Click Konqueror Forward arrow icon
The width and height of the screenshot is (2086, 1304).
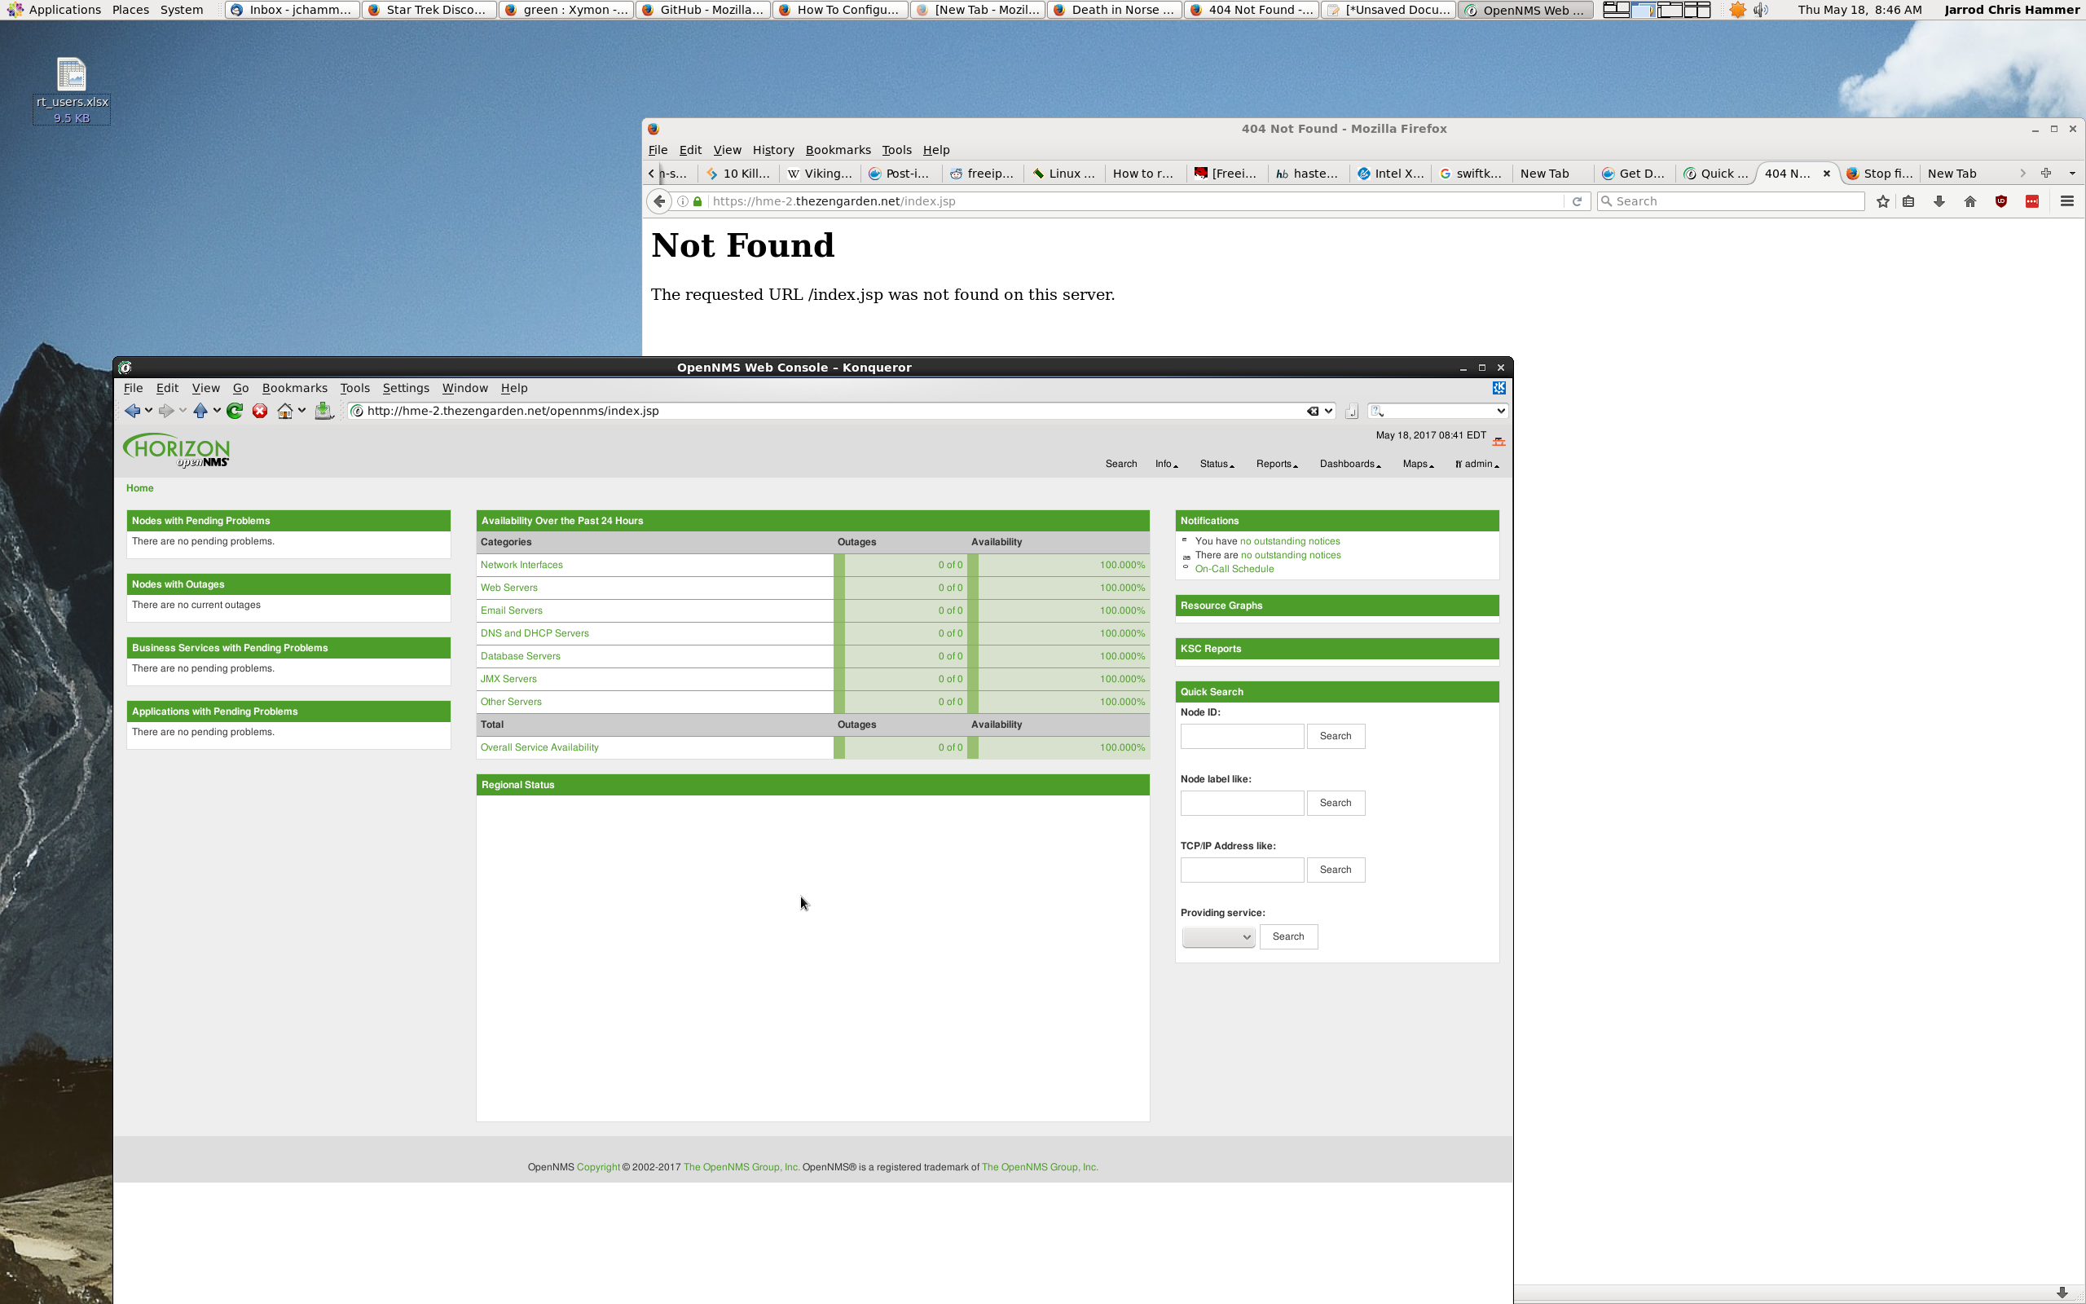click(165, 411)
